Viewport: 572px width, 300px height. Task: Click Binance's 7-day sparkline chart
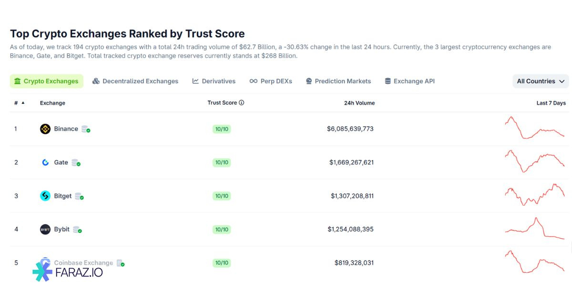(x=534, y=128)
